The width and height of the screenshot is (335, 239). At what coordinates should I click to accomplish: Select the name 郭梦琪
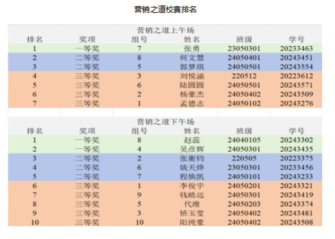(x=192, y=66)
